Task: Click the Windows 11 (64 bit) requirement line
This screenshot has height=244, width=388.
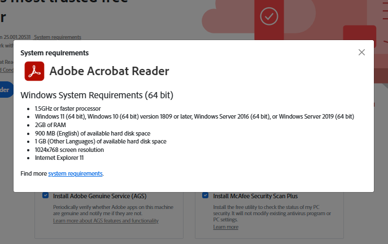Action: click(x=194, y=116)
